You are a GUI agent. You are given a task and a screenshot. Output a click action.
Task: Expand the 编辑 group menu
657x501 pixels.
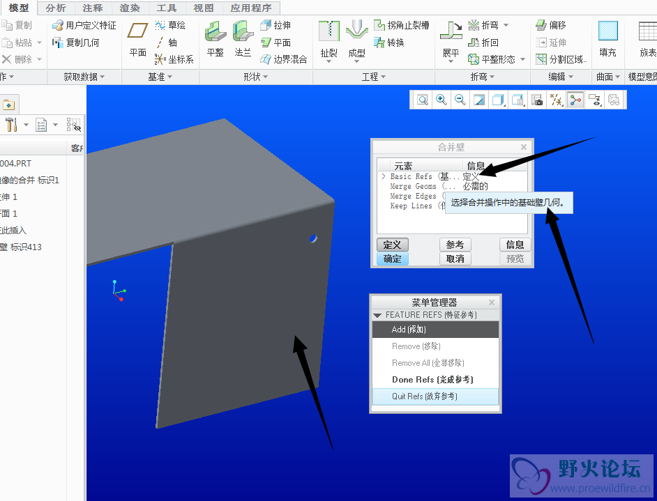pyautogui.click(x=561, y=77)
